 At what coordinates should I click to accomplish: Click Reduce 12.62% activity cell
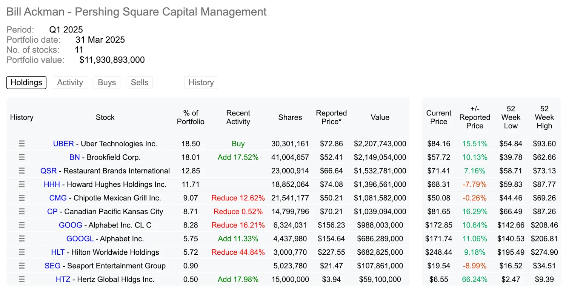tap(238, 198)
